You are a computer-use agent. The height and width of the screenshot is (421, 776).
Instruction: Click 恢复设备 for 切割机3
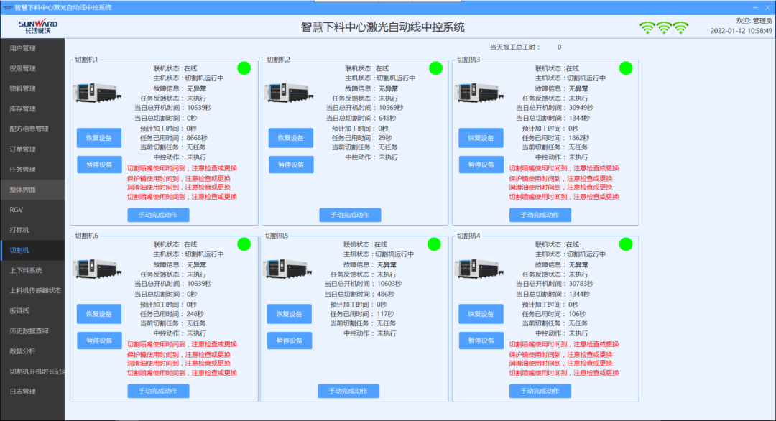pos(481,138)
